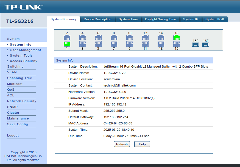
Task: Click the Refresh button
Action: point(122,144)
